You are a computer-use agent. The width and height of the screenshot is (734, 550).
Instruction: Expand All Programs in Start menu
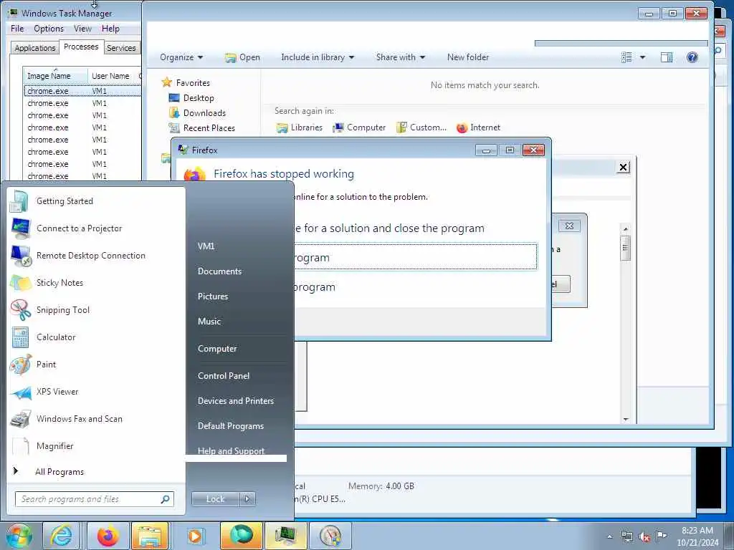59,471
